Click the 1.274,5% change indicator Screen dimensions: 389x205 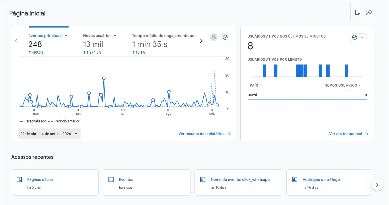click(92, 52)
